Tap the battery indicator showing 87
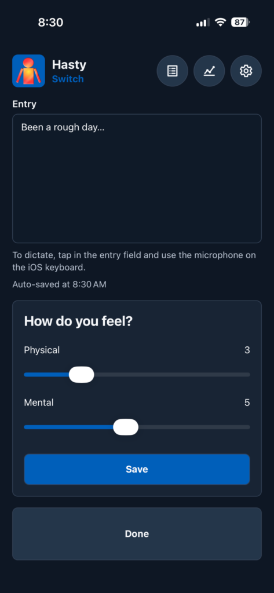 click(240, 23)
